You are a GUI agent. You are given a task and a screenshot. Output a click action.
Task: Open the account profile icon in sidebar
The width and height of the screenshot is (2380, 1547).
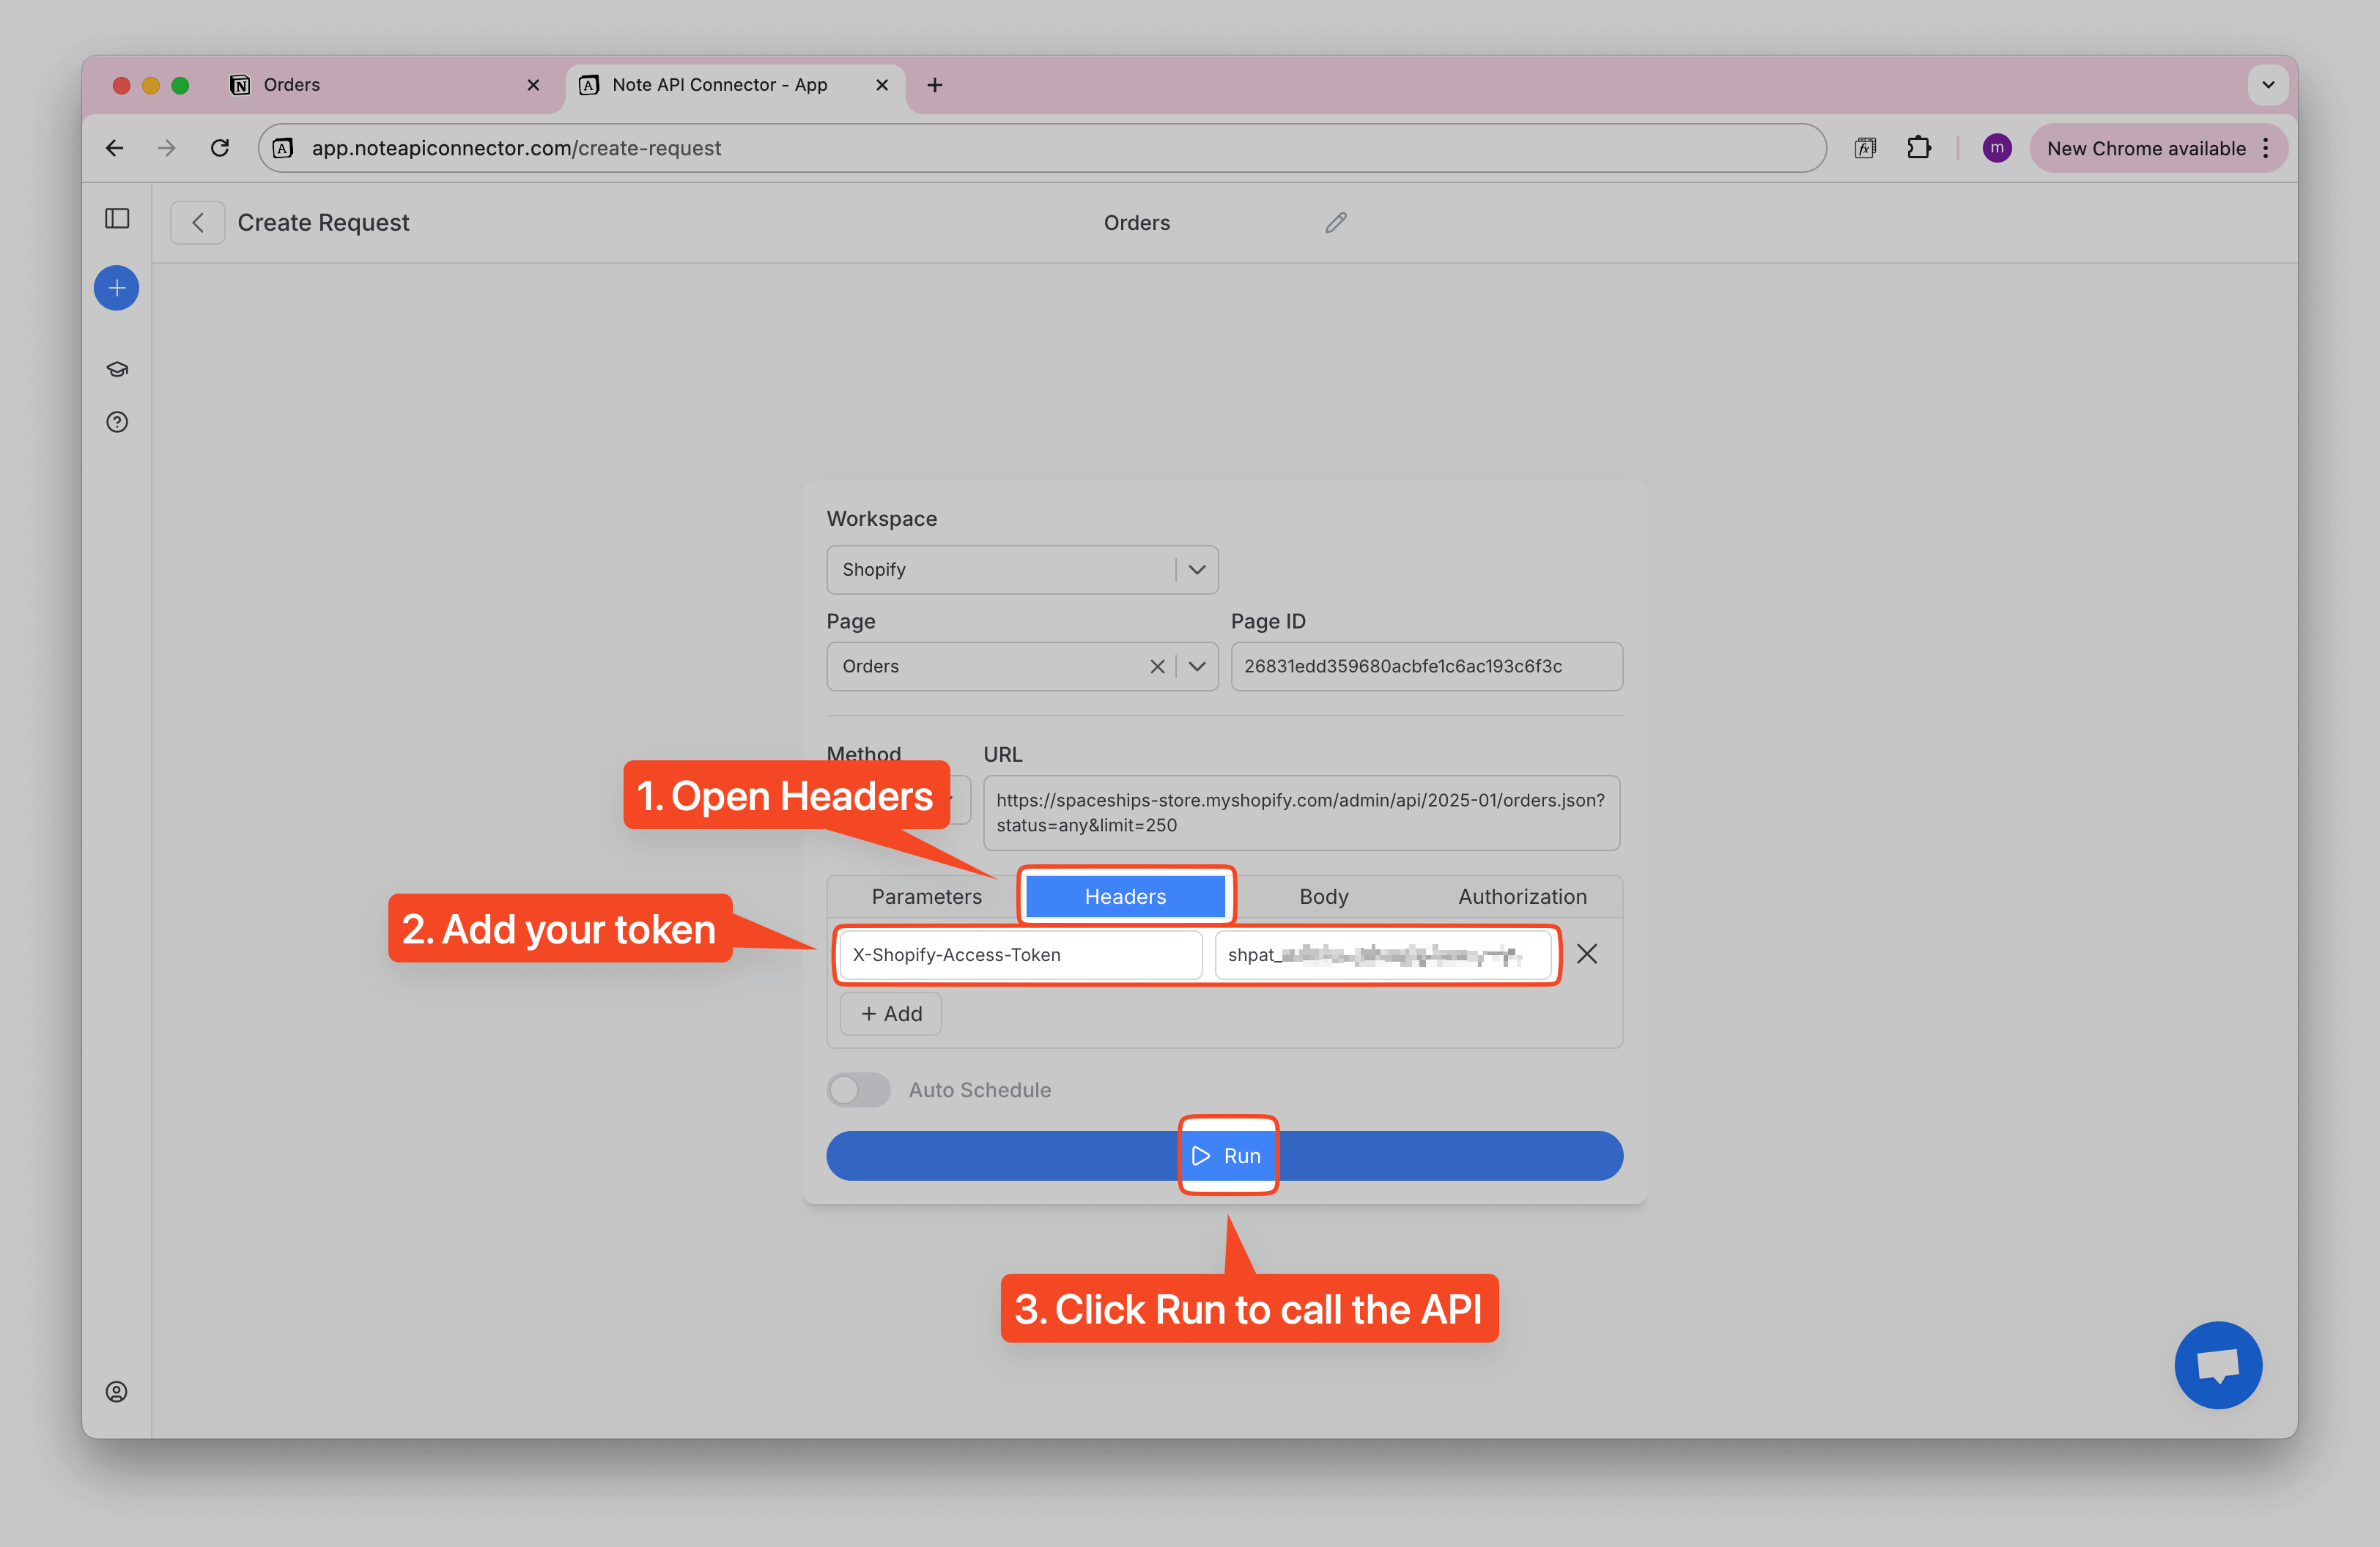tap(117, 1391)
